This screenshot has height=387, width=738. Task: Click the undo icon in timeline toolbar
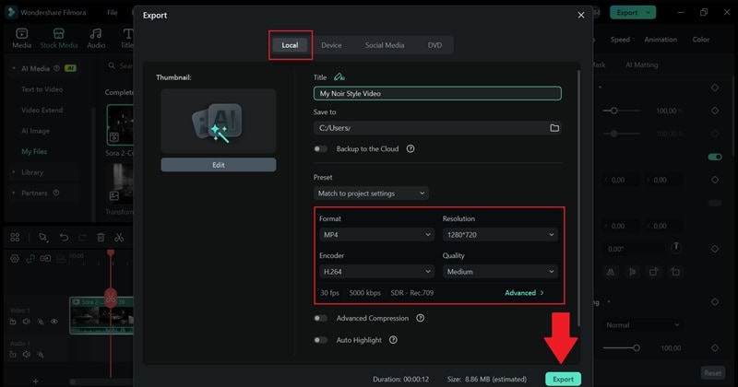click(x=64, y=238)
